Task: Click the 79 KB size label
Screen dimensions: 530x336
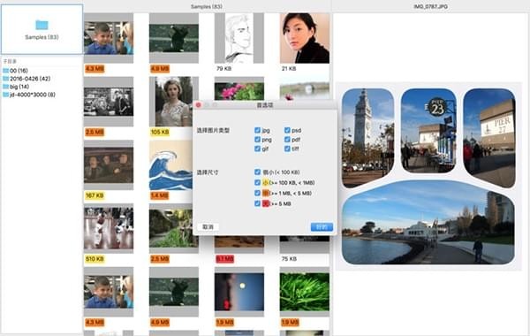Action: [x=223, y=68]
